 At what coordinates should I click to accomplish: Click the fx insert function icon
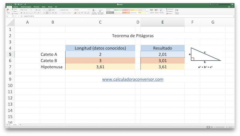point(21,16)
